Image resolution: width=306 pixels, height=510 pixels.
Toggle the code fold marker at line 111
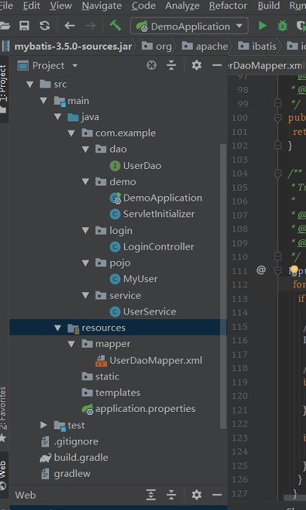(278, 270)
